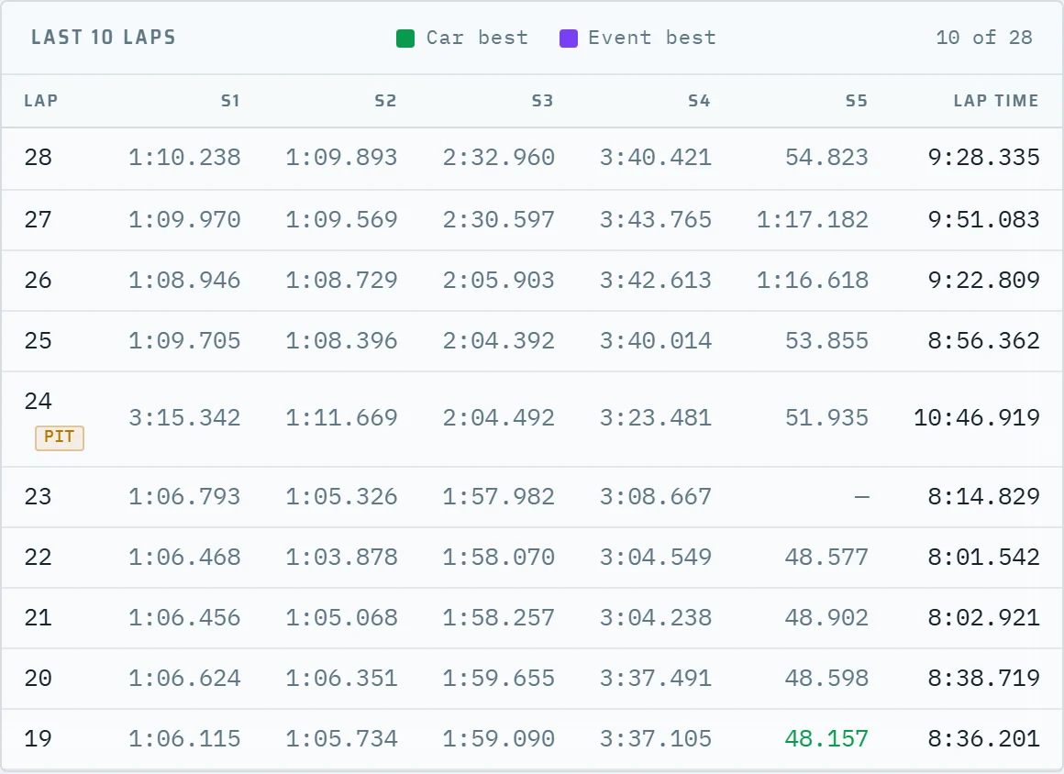Click S5 value 48.598

(826, 679)
